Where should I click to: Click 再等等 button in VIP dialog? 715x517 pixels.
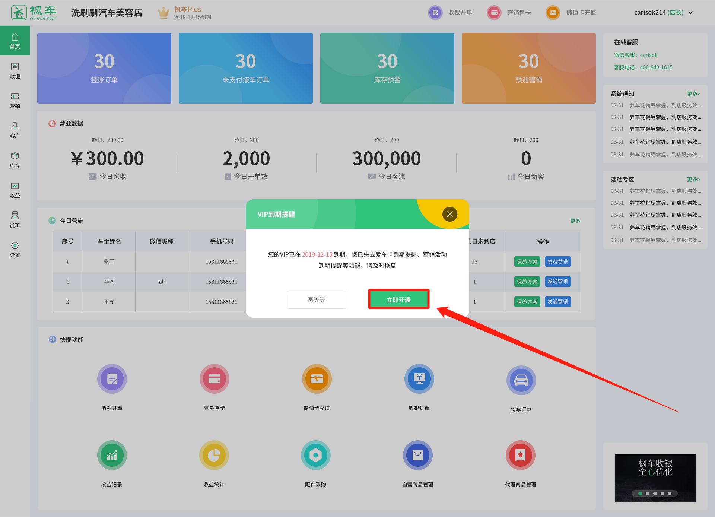[x=317, y=299]
